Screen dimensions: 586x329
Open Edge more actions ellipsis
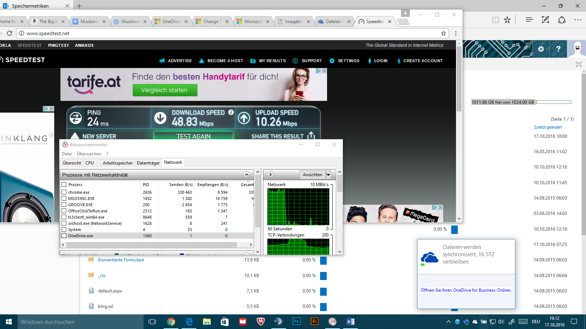pyautogui.click(x=578, y=20)
